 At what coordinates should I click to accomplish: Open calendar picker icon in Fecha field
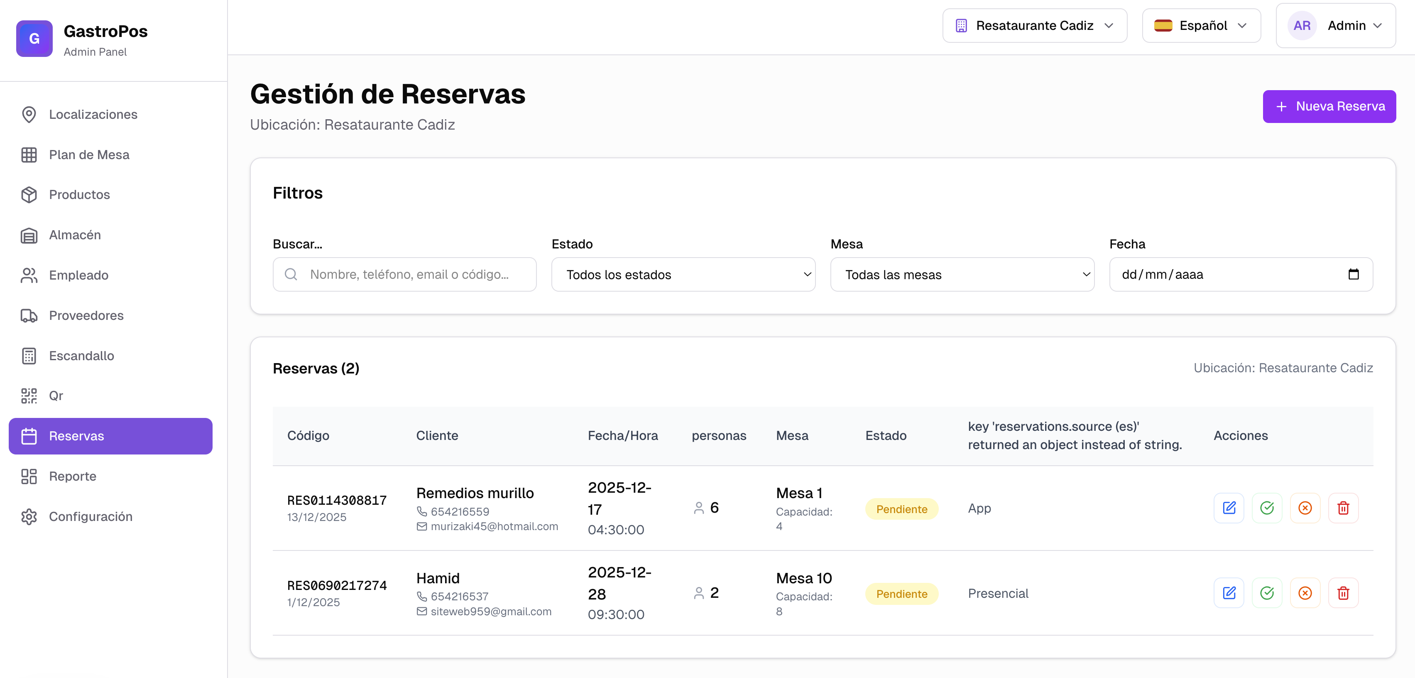1353,274
